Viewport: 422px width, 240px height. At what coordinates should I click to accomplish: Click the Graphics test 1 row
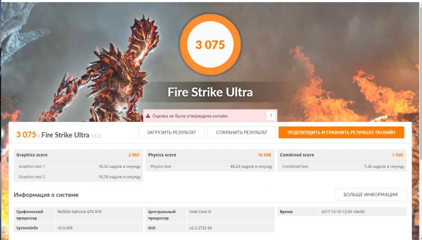[79, 166]
